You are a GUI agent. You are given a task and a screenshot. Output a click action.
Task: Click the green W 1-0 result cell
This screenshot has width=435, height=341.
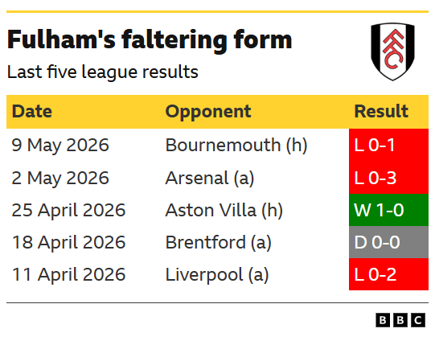pyautogui.click(x=388, y=210)
